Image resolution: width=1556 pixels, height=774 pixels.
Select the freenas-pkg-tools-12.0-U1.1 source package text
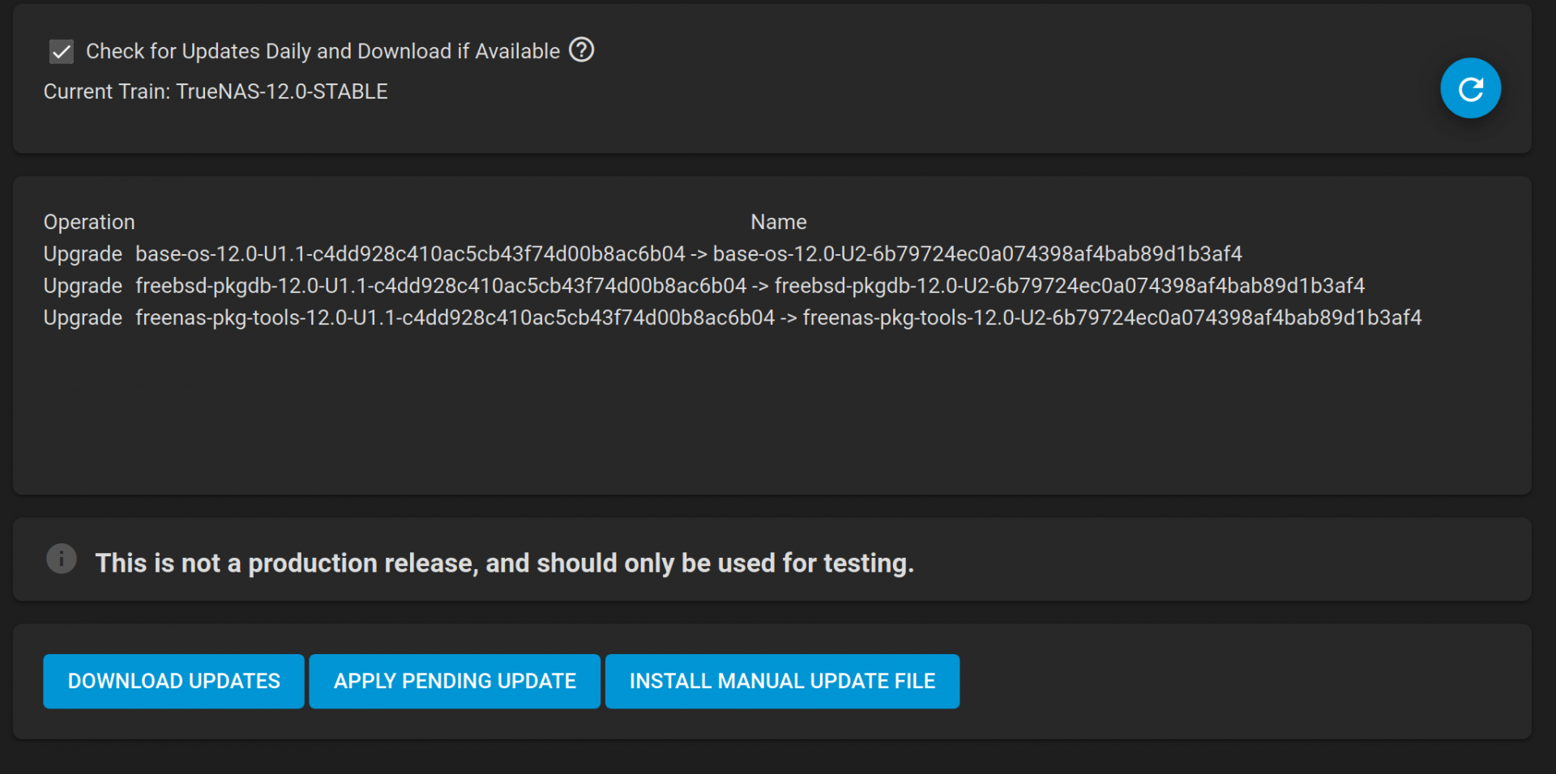(455, 318)
